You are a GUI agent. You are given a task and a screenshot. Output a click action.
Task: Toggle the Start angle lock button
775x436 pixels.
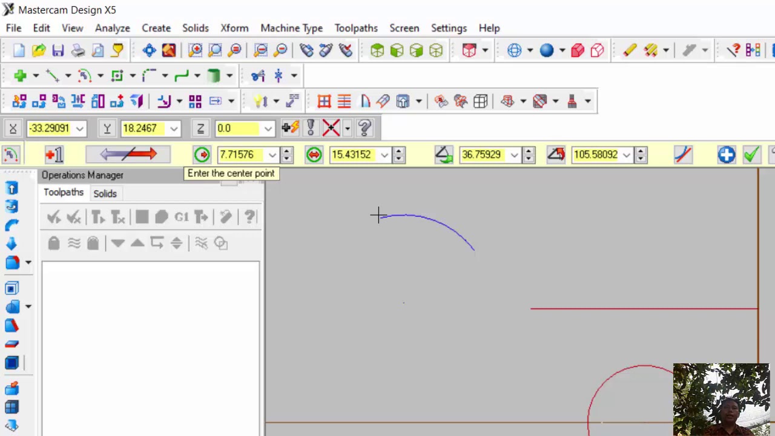point(444,154)
